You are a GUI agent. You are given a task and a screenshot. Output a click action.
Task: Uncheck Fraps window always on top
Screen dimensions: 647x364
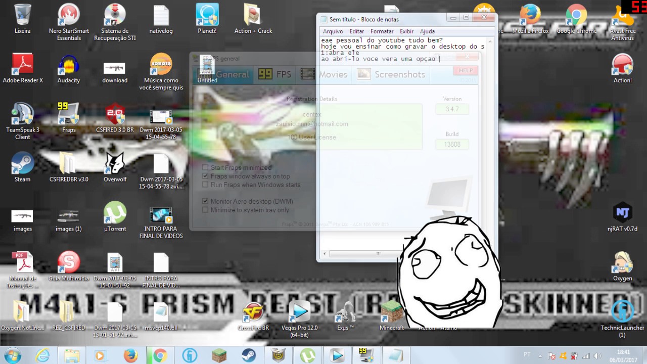coord(205,176)
